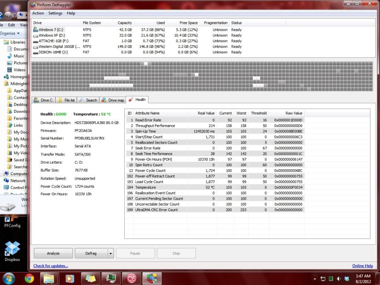Switch to the Drive C: tab
The height and width of the screenshot is (285, 380).
[44, 100]
